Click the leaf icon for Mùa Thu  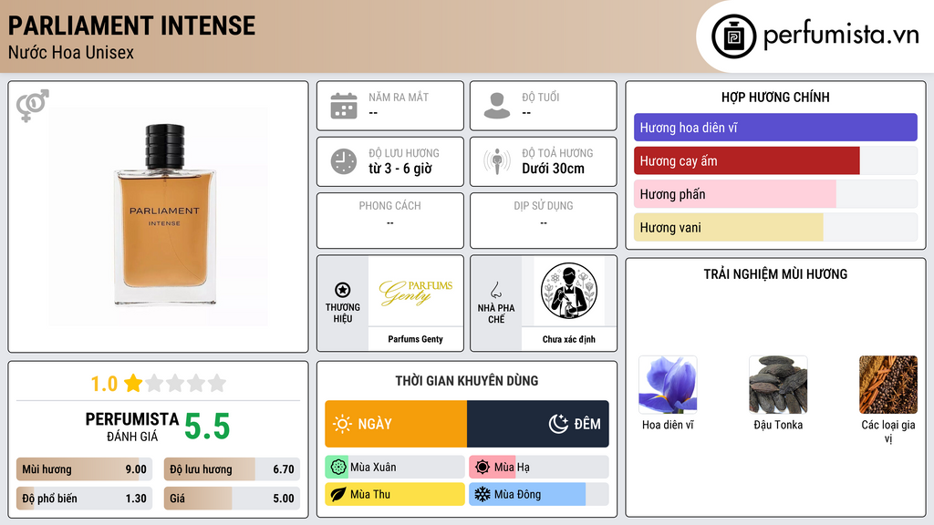337,494
